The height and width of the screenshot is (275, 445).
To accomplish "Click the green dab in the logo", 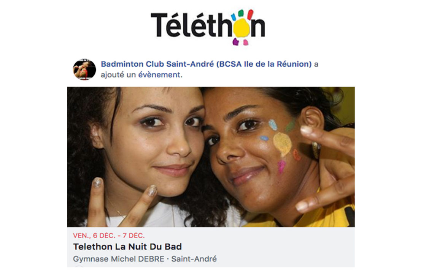I will pos(241,13).
